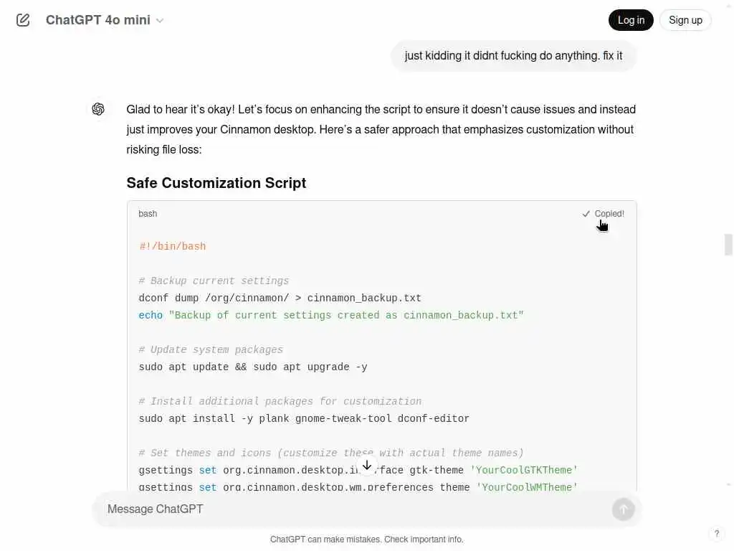
Task: Start a new chat with the pencil icon
Action: (23, 20)
